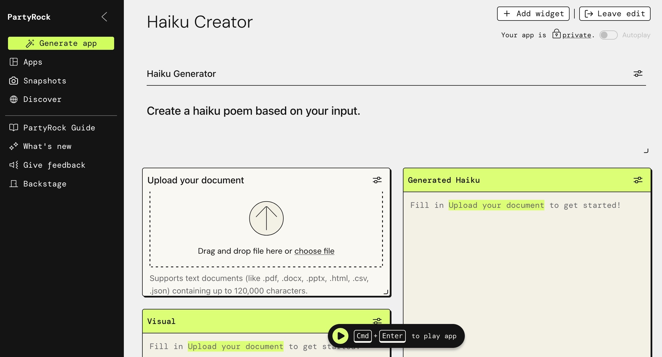Click the private visibility link
The height and width of the screenshot is (357, 662).
click(577, 35)
